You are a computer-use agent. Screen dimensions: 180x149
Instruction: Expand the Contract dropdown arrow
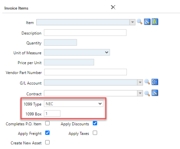[x=140, y=93]
